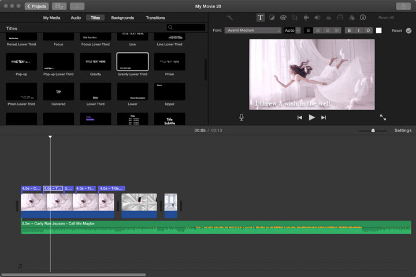Click the microphone voiceover icon

point(242,117)
